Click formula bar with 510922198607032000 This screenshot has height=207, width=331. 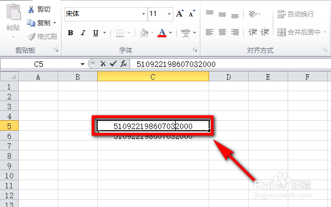(x=230, y=64)
